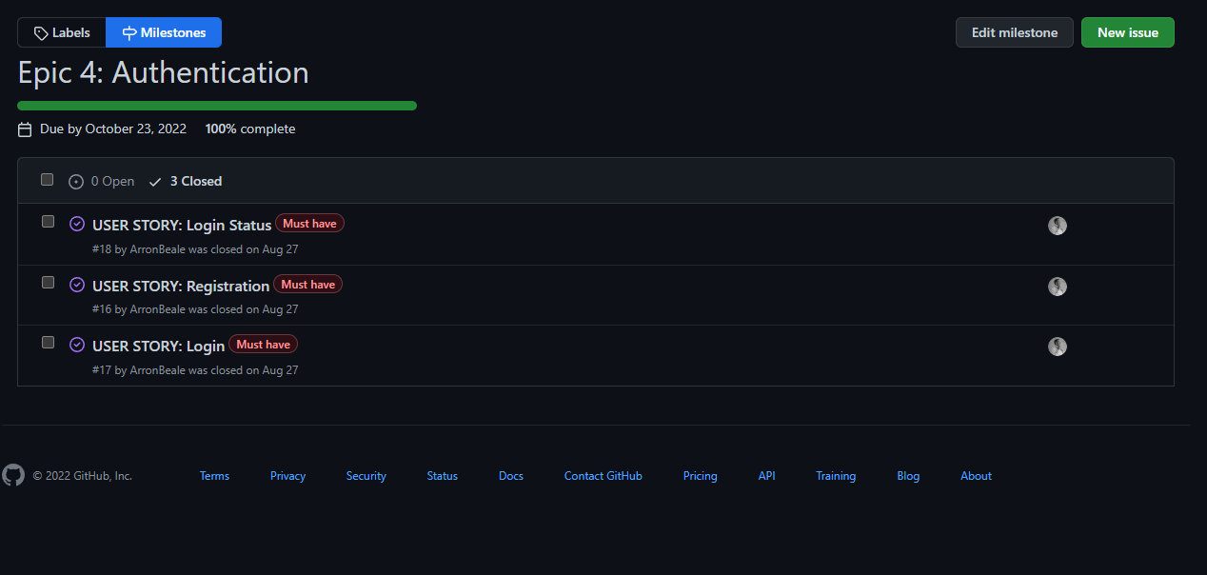Screen dimensions: 1207x575
Task: Click the GitHub logo in footer
Action: pos(13,475)
